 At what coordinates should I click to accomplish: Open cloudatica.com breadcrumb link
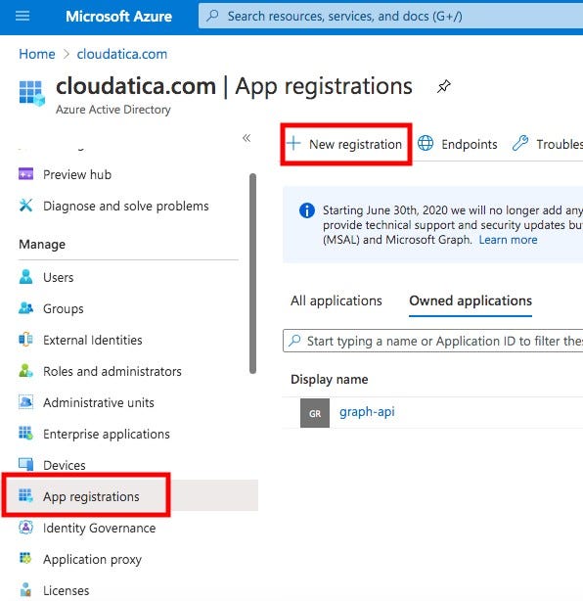coord(122,54)
